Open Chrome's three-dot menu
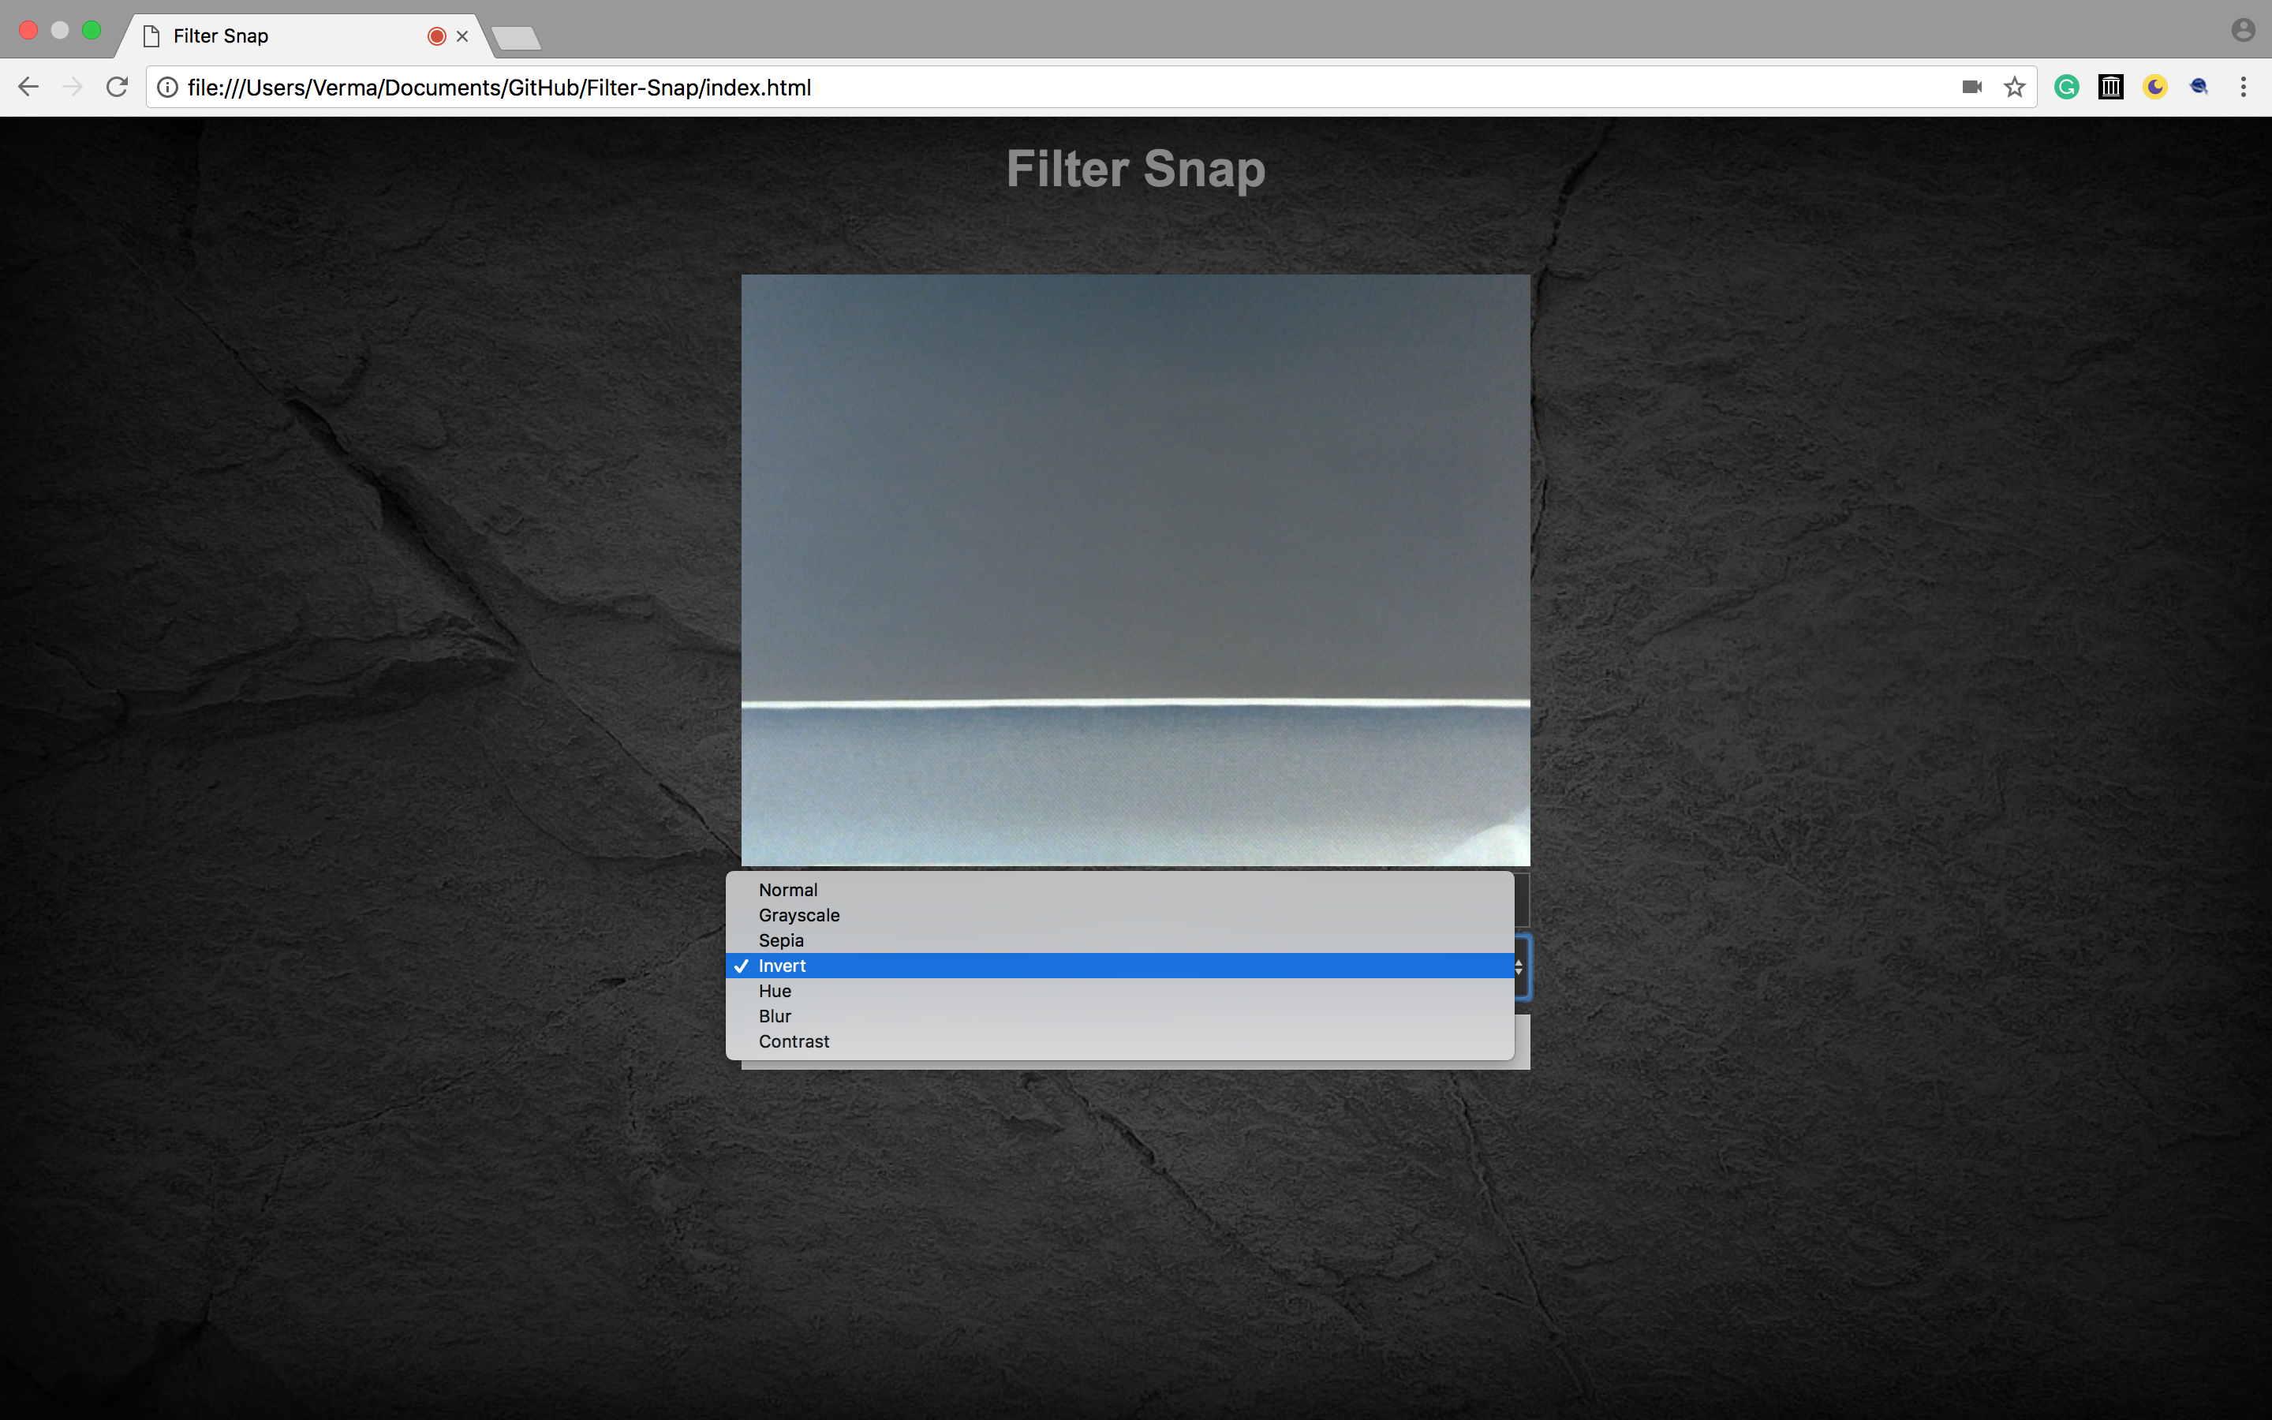 (2243, 88)
